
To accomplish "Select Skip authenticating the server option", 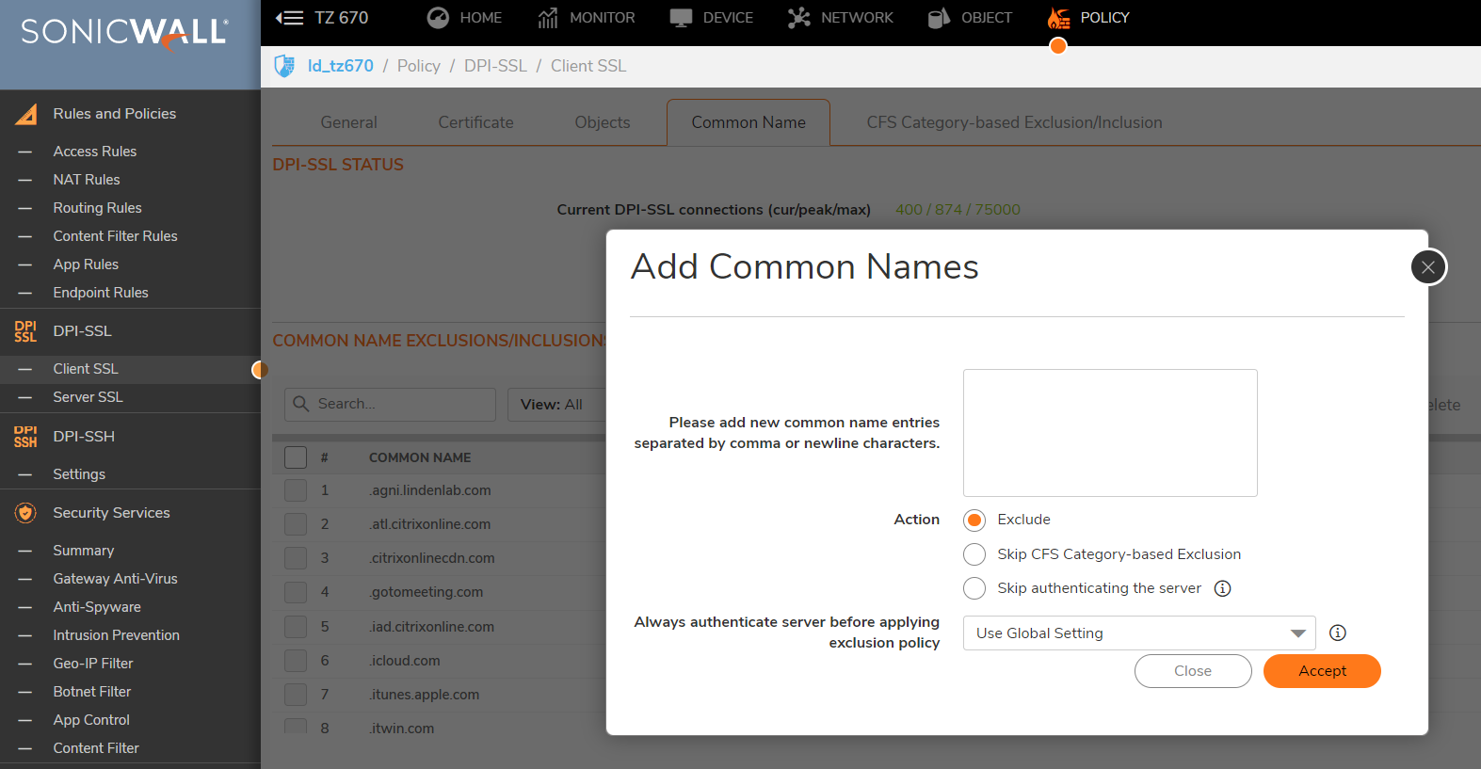I will 974,588.
